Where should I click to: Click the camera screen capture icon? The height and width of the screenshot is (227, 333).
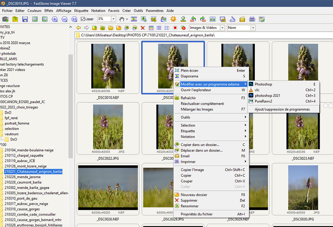(5, 19)
